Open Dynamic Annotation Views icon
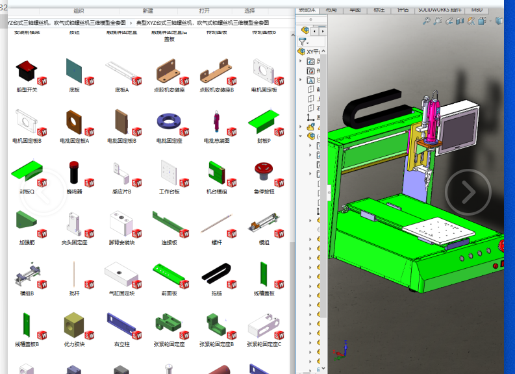The width and height of the screenshot is (515, 374). coord(471,21)
